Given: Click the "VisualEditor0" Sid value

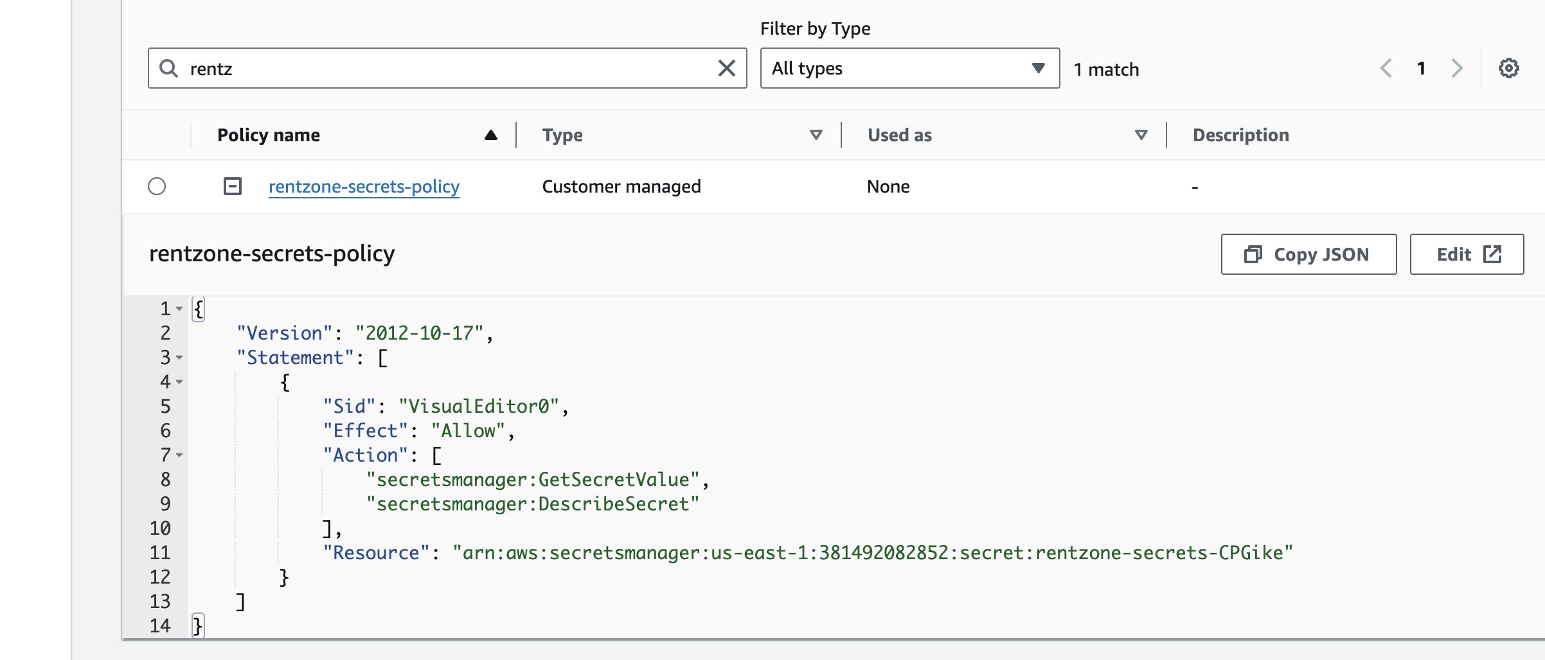Looking at the screenshot, I should (x=479, y=406).
